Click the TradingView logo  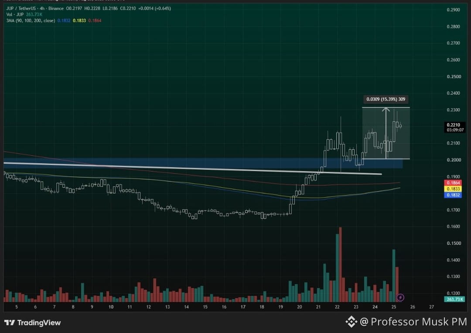pos(32,323)
